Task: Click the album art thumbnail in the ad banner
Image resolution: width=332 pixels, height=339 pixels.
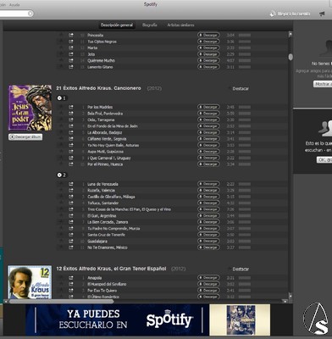Action: pyautogui.click(x=241, y=320)
